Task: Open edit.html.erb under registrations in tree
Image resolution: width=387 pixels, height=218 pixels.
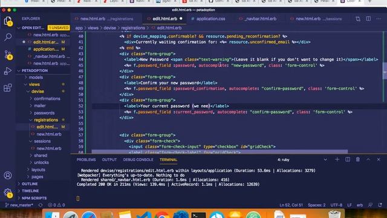Action: [47, 127]
